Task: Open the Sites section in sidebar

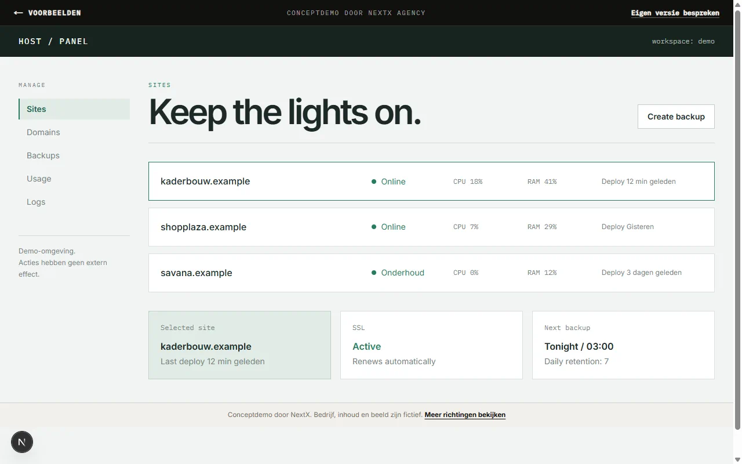Action: click(x=74, y=109)
